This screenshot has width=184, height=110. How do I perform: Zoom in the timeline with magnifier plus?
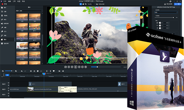coord(16,71)
